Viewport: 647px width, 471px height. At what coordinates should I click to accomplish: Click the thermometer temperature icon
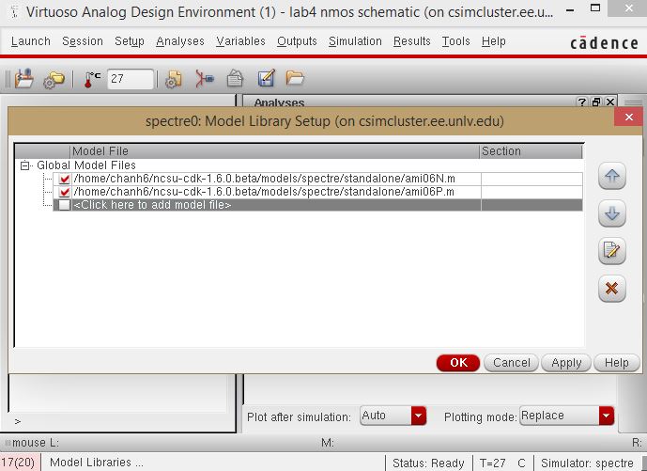[x=92, y=79]
